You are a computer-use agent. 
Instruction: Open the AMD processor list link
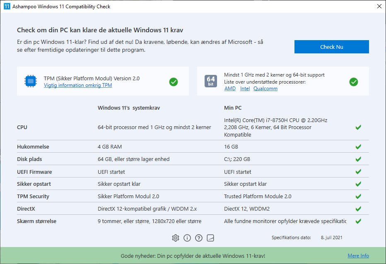[x=230, y=89]
